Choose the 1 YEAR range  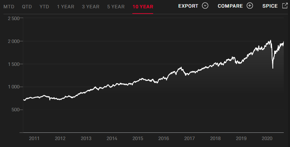(x=65, y=6)
